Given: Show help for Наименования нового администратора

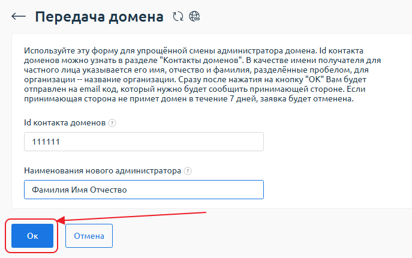Looking at the screenshot, I should pyautogui.click(x=188, y=171).
